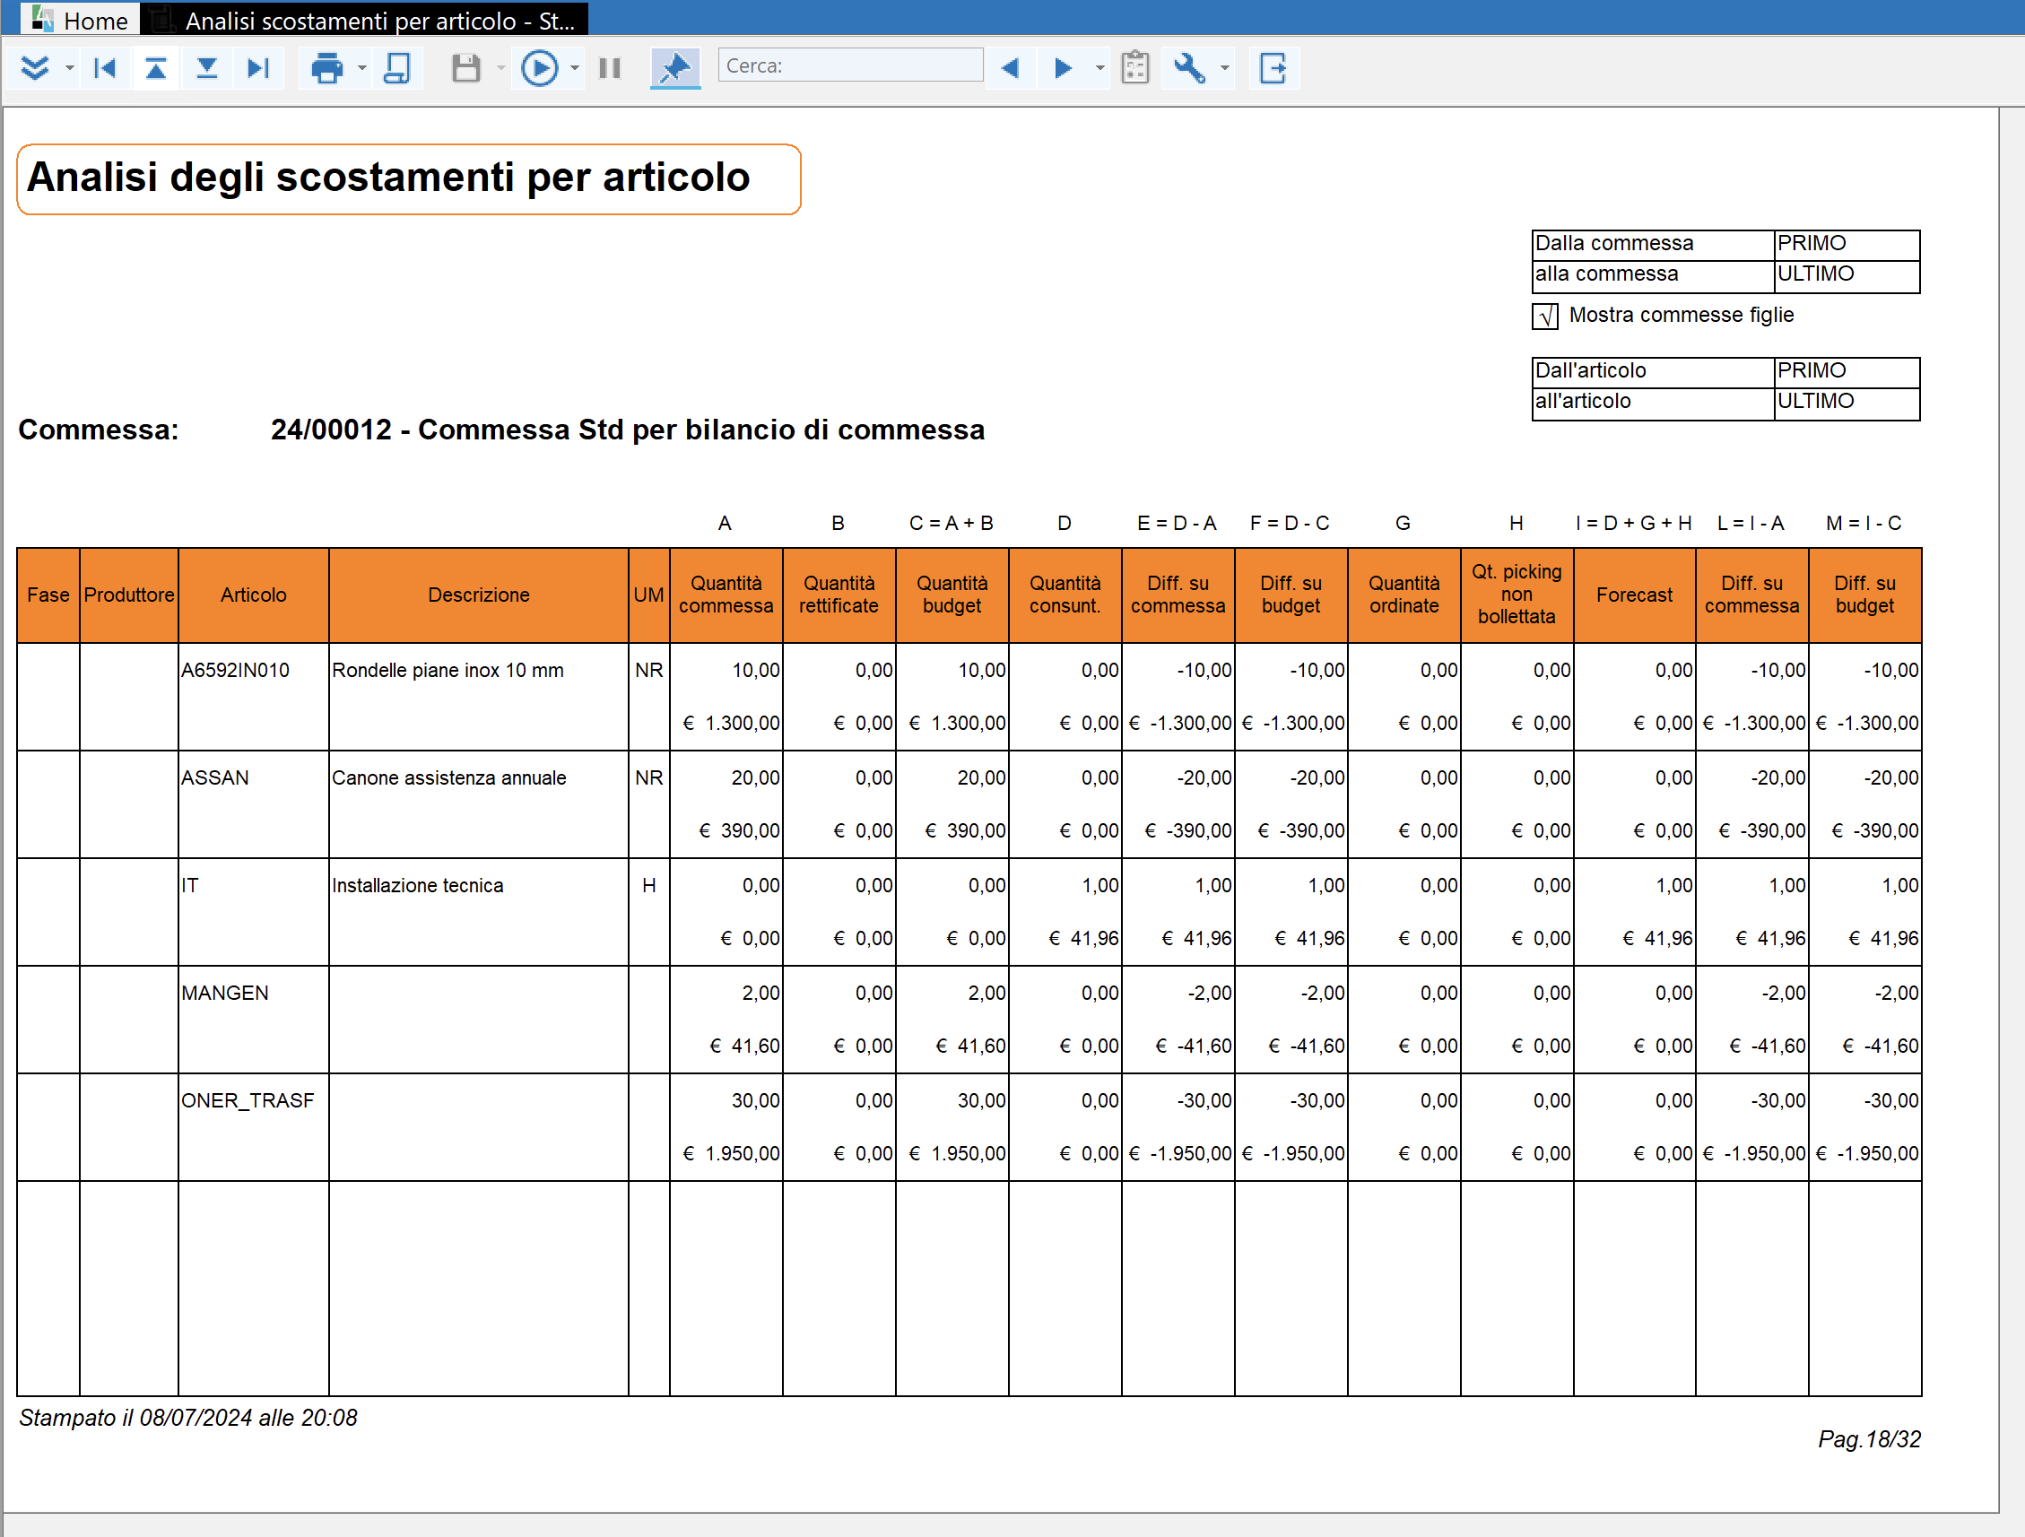This screenshot has height=1537, width=2025.
Task: Expand the wrench tool dropdown arrow
Action: click(x=1225, y=68)
